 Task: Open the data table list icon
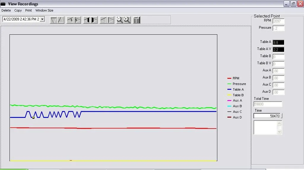pyautogui.click(x=137, y=20)
